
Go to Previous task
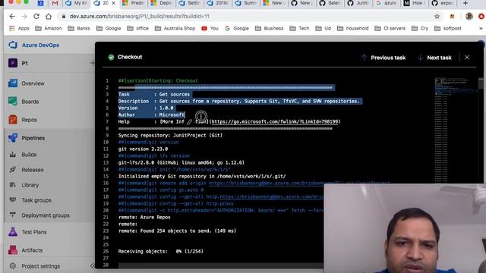click(383, 58)
